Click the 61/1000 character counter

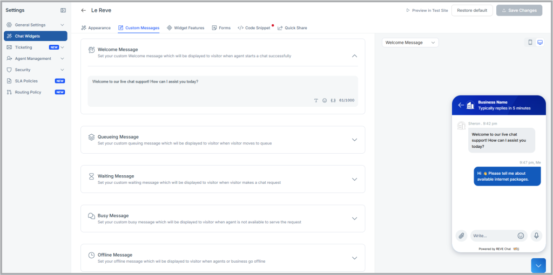[347, 100]
